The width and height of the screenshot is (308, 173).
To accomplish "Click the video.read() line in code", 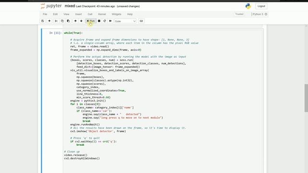I will click(90, 47).
